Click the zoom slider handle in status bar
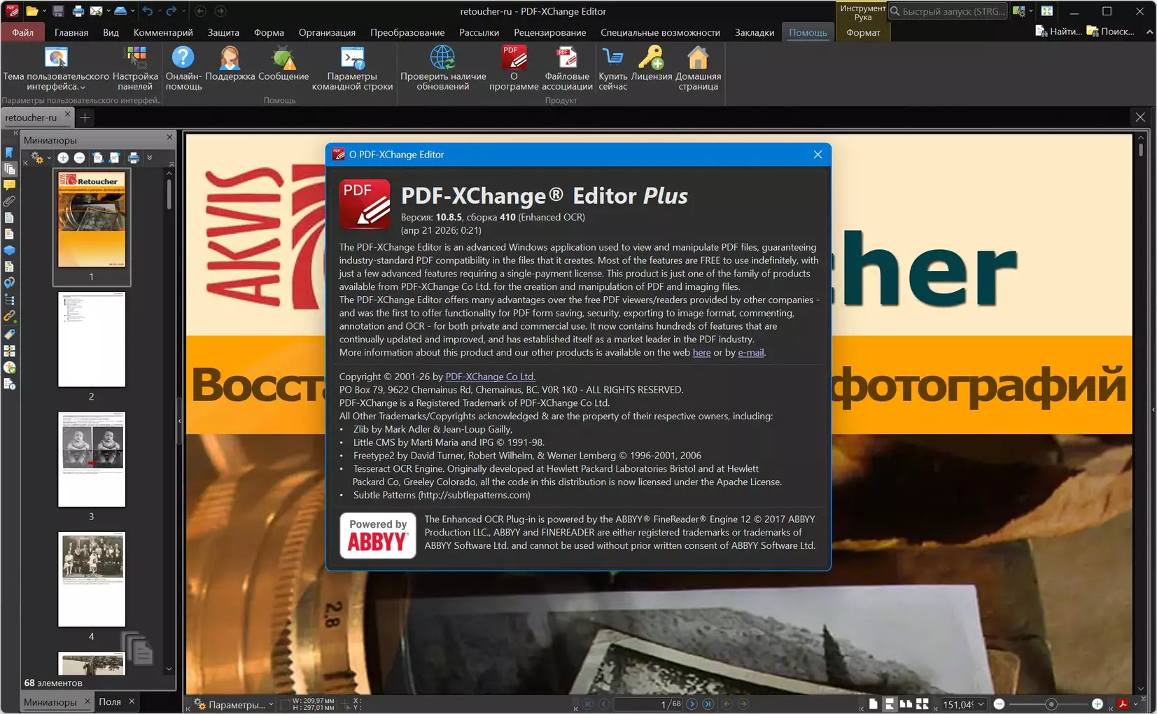 coord(1051,704)
